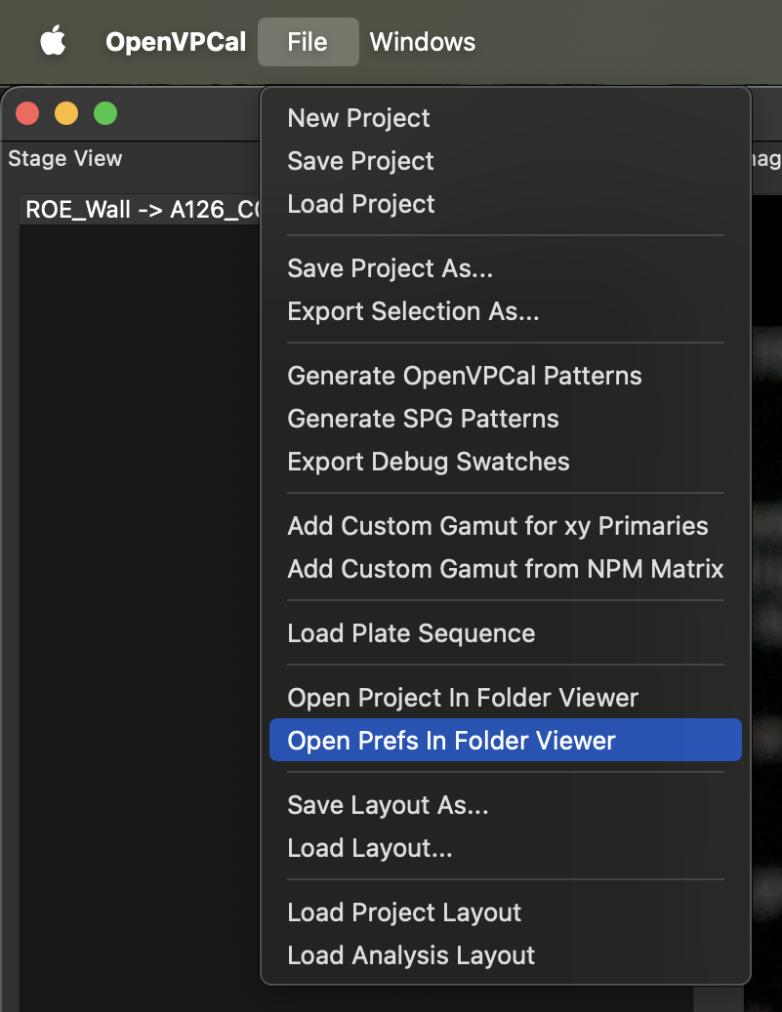This screenshot has height=1012, width=782.
Task: Choose New Project from File menu
Action: point(506,118)
